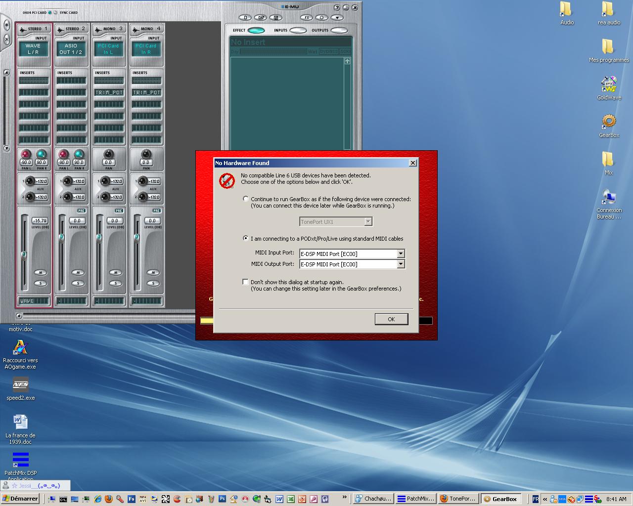Open the GoldWave desktop shortcut
The image size is (633, 506).
point(609,88)
